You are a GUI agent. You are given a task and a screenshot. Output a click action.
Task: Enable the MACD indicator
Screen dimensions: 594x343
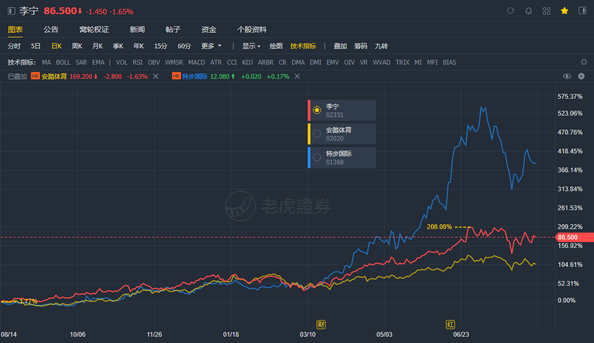197,63
